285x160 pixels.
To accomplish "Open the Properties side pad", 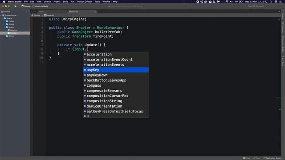I will tap(283, 28).
